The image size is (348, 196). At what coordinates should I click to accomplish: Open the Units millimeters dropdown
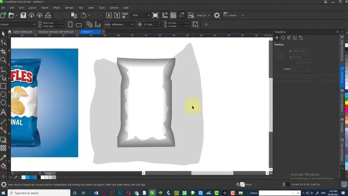click(x=132, y=24)
